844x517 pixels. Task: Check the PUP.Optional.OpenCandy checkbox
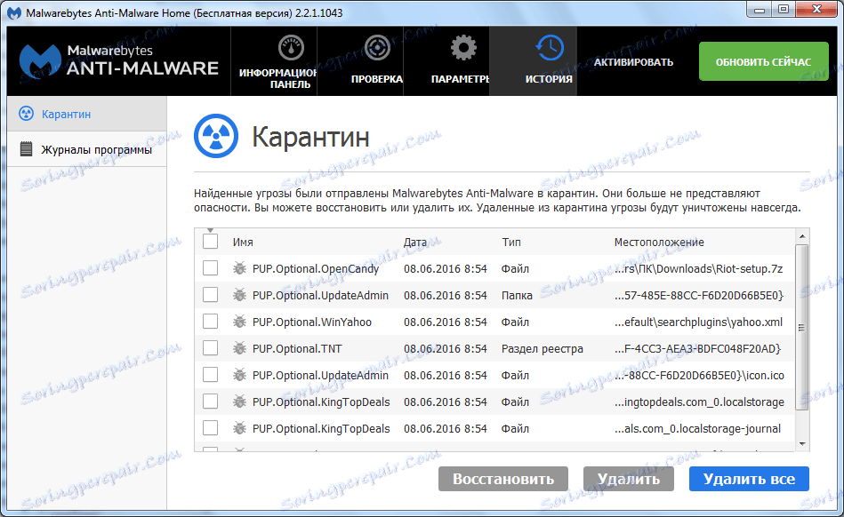[211, 268]
